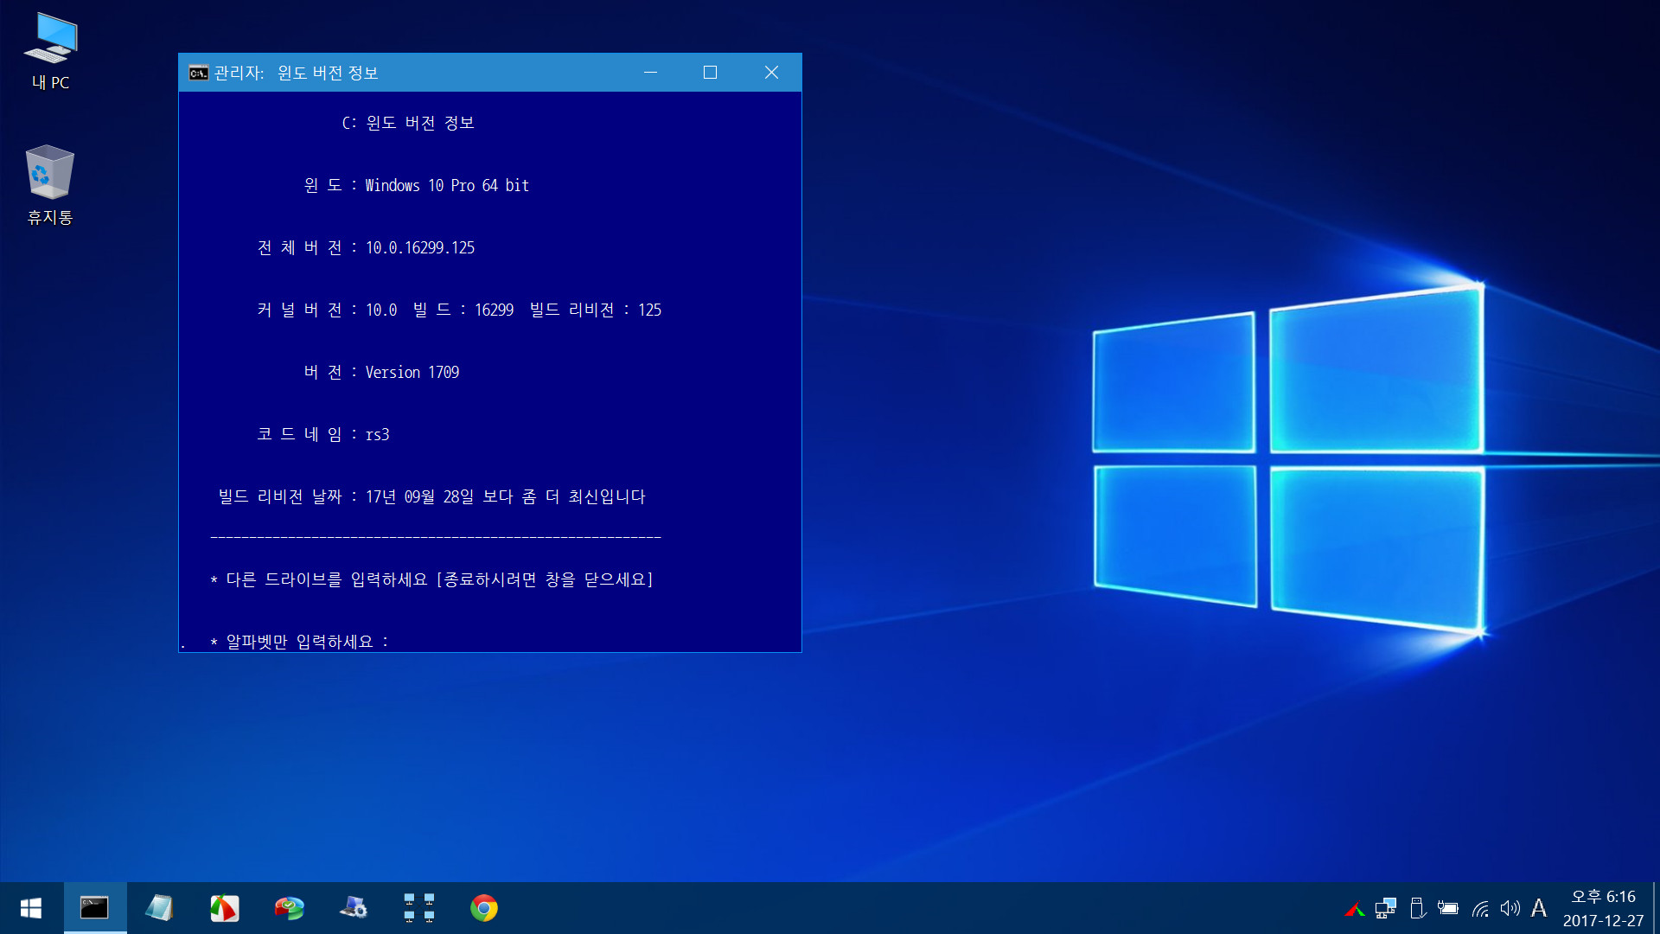Screen dimensions: 1660x934
Task: Open the network computers taskbar icon
Action: (418, 908)
